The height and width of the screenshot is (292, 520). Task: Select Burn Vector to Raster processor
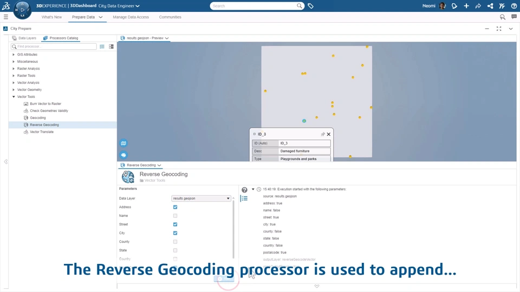pyautogui.click(x=45, y=104)
